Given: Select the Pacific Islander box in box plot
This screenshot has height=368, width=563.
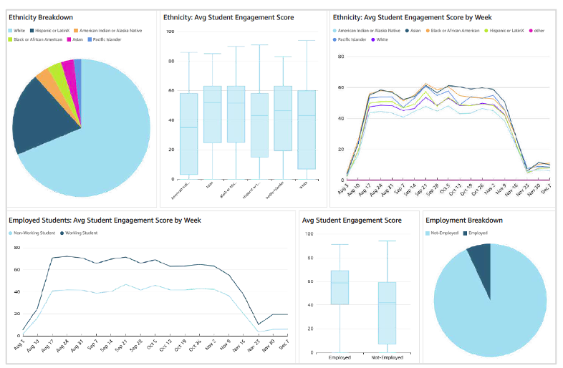Looking at the screenshot, I should click(284, 118).
